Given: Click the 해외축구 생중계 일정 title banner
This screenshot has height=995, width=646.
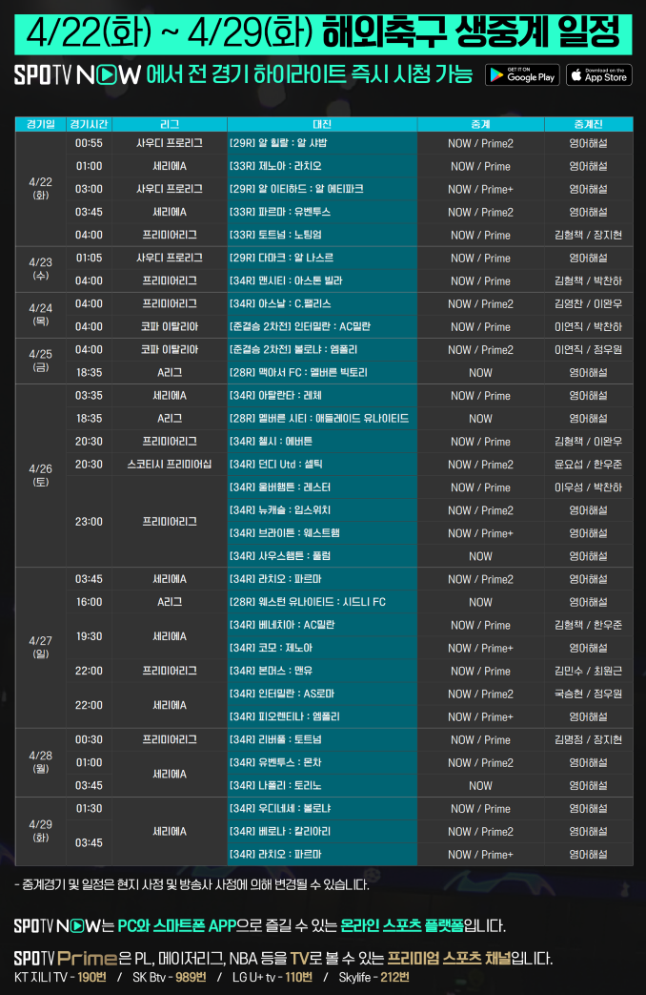Looking at the screenshot, I should tap(323, 32).
